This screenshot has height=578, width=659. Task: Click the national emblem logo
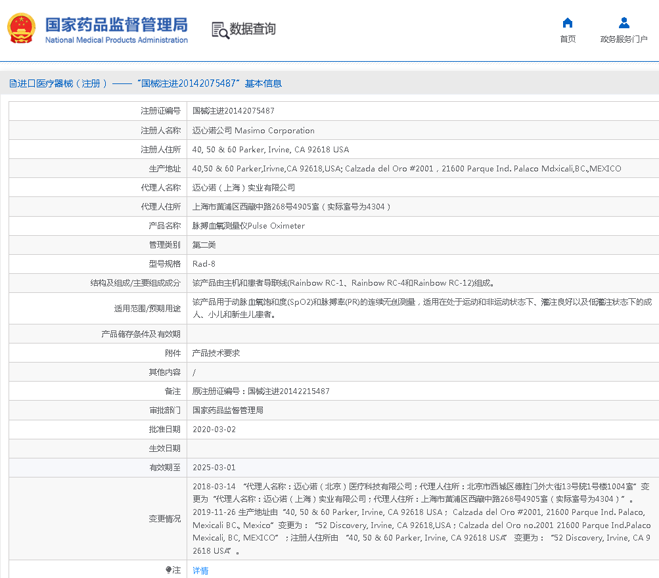(x=22, y=29)
